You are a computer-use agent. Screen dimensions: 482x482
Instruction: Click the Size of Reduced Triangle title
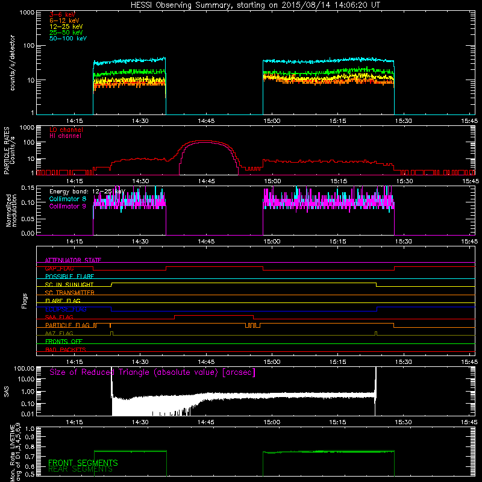[152, 372]
